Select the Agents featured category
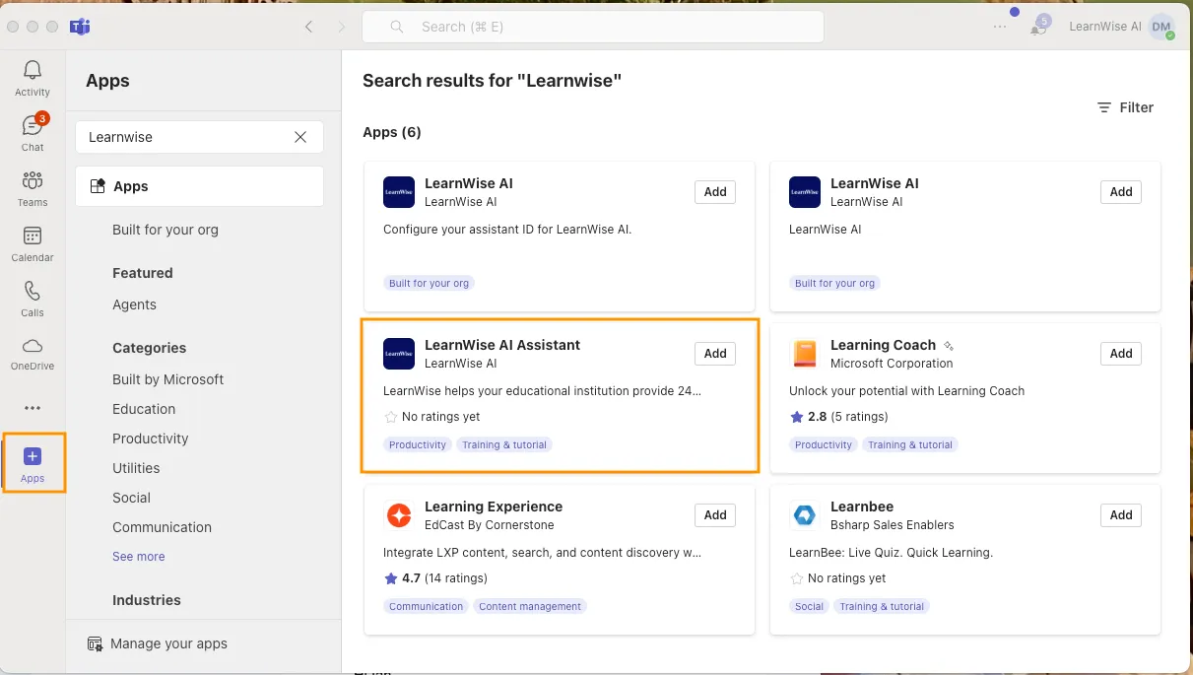This screenshot has height=675, width=1193. click(134, 304)
